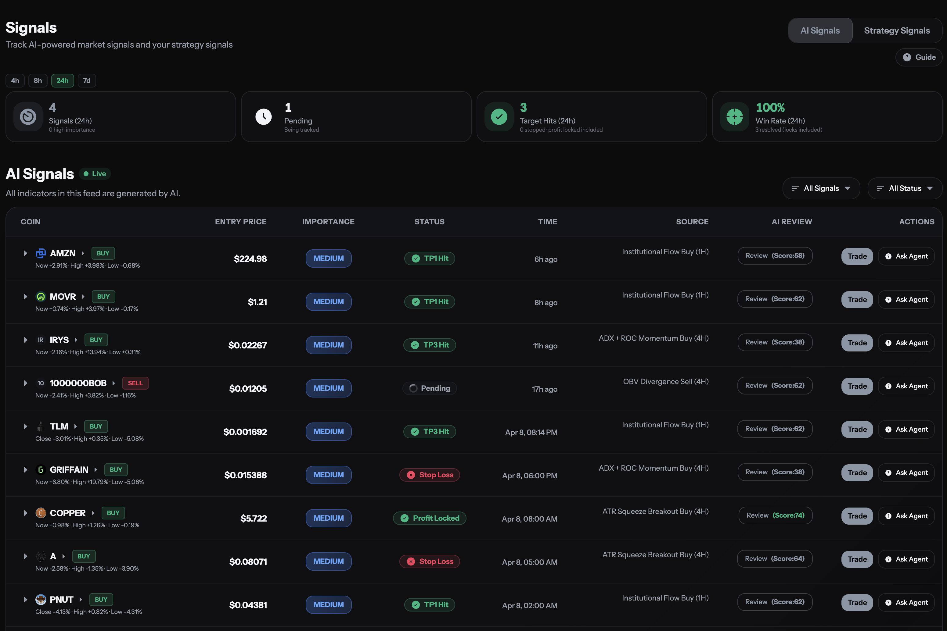Switch the timeframe to 4h

pos(15,80)
